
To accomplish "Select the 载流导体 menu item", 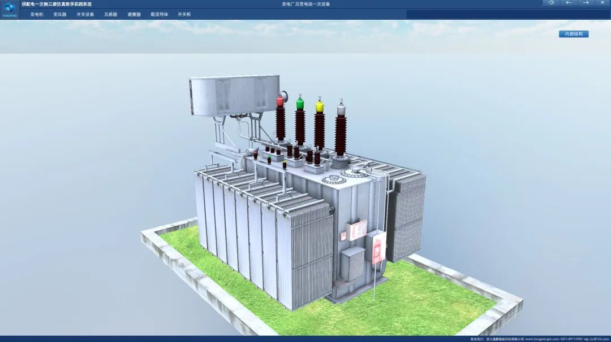I will pos(159,14).
